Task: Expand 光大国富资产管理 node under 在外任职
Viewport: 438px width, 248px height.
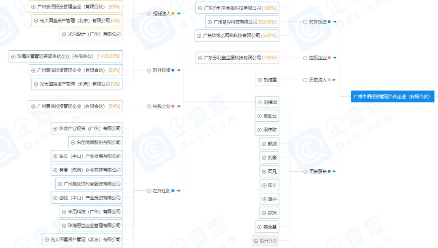Action: pyautogui.click(x=47, y=239)
